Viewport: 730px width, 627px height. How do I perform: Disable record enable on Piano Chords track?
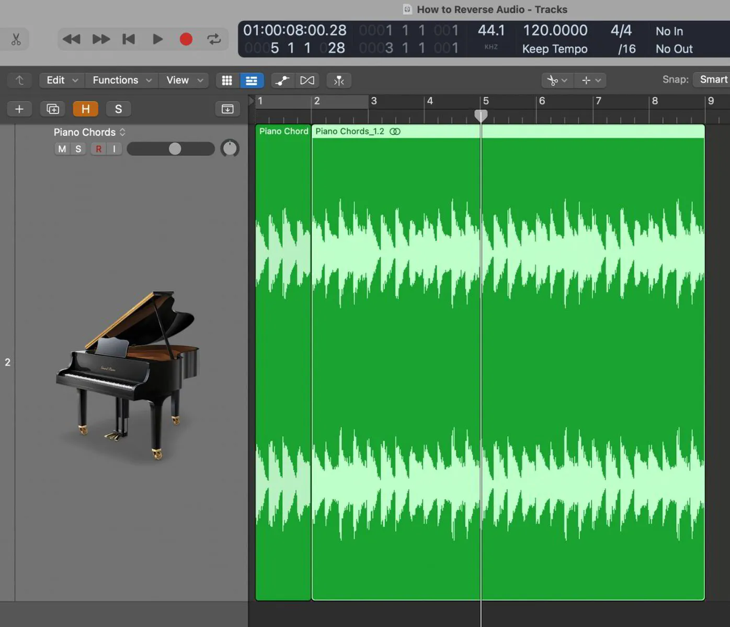tap(98, 149)
